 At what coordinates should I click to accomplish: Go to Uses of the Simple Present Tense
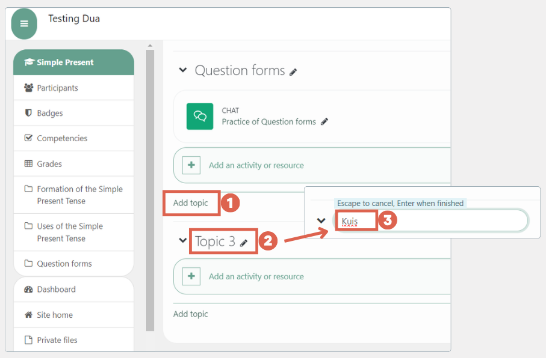[73, 232]
